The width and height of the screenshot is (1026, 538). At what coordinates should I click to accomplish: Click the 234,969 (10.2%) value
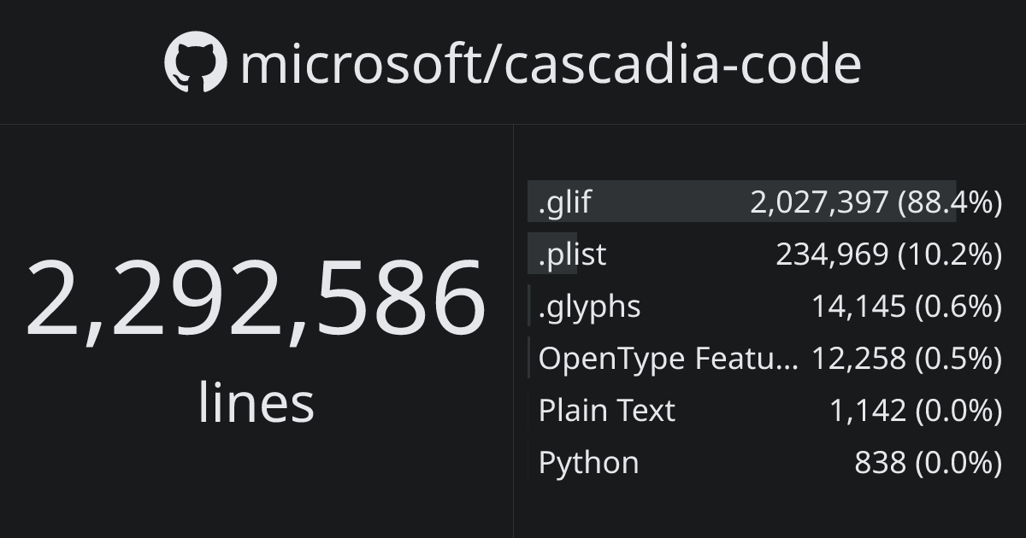tap(888, 254)
